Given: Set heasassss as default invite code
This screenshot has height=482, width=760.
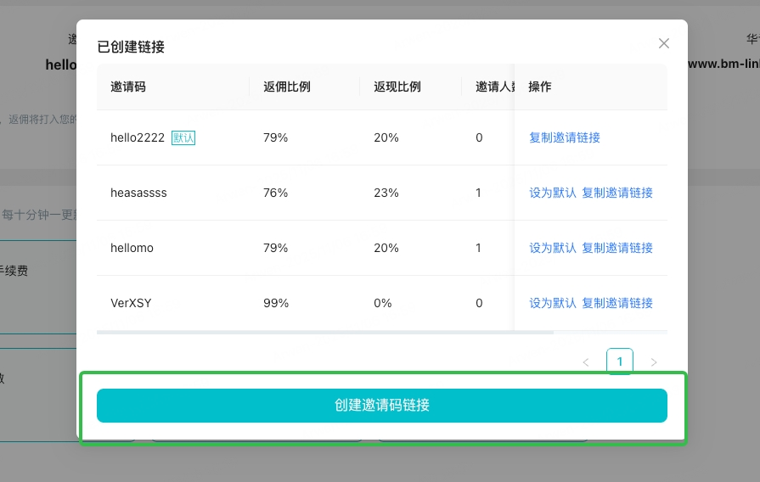Looking at the screenshot, I should pyautogui.click(x=553, y=193).
